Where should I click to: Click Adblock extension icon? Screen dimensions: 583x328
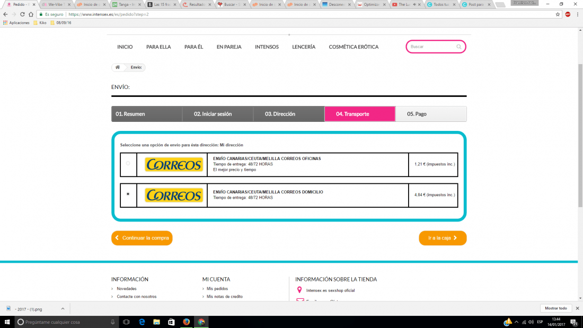click(568, 14)
